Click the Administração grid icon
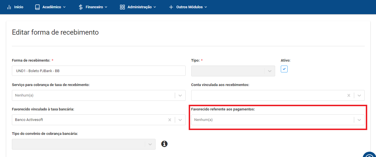 tap(122, 7)
